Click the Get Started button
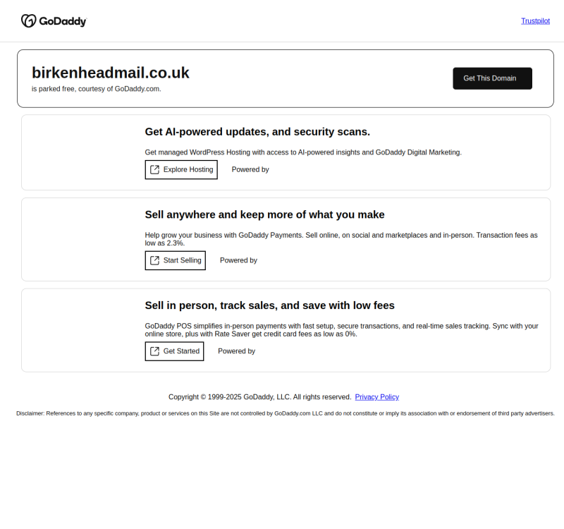Screen dimensions: 564x529 click(174, 351)
